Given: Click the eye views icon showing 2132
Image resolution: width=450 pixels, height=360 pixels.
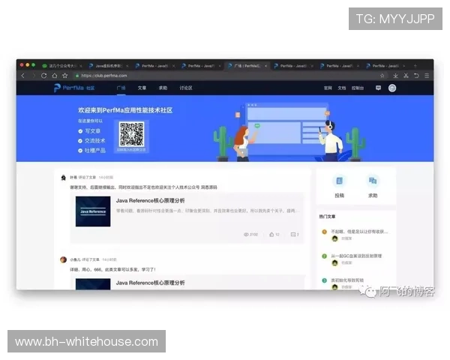Looking at the screenshot, I should (246, 235).
